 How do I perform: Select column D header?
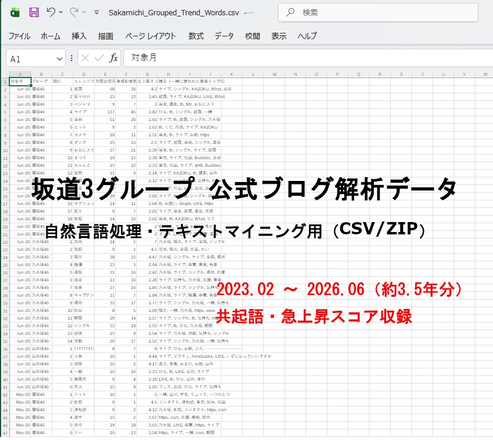point(84,75)
